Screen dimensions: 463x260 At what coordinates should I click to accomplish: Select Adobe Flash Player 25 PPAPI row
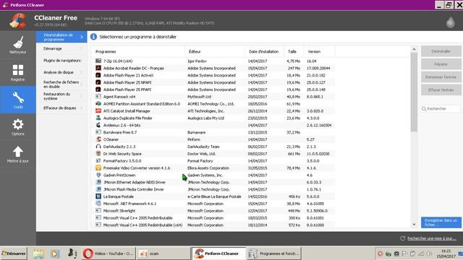(x=213, y=90)
